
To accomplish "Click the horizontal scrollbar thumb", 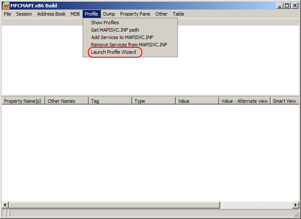I will pyautogui.click(x=114, y=205).
